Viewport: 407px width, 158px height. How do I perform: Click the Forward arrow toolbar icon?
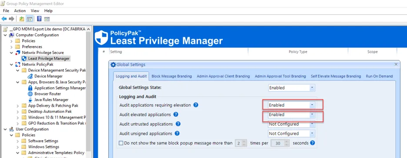tap(11, 19)
